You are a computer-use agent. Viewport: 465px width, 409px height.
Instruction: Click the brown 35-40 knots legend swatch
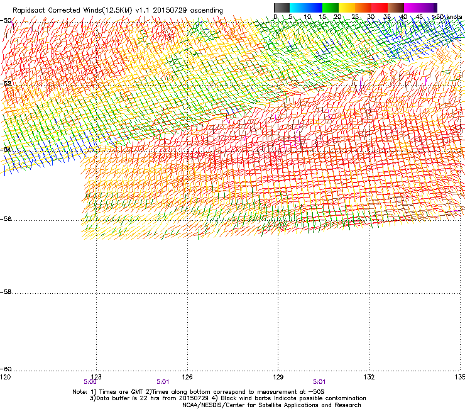pyautogui.click(x=396, y=8)
